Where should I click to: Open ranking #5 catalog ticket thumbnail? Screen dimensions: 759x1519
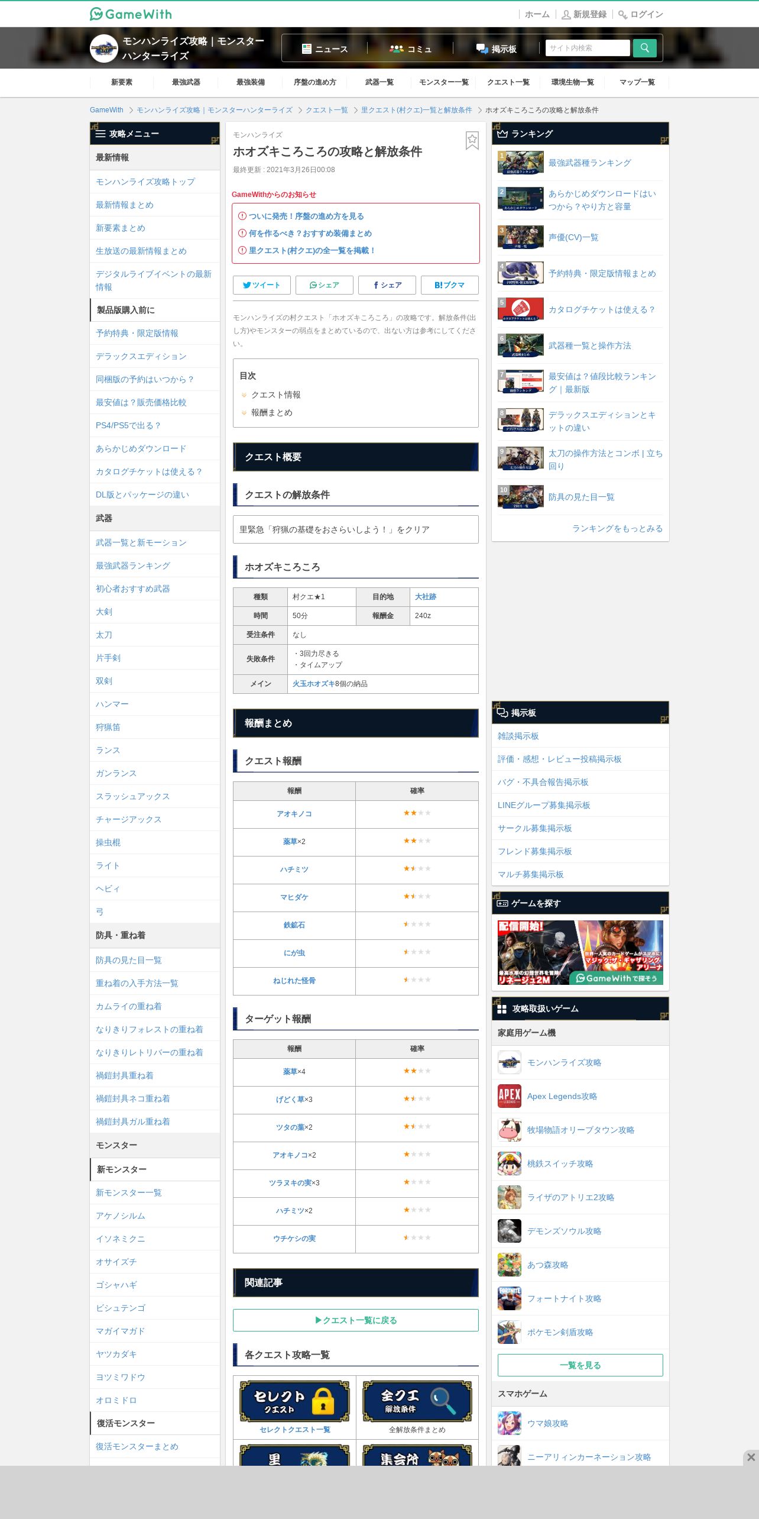point(520,309)
